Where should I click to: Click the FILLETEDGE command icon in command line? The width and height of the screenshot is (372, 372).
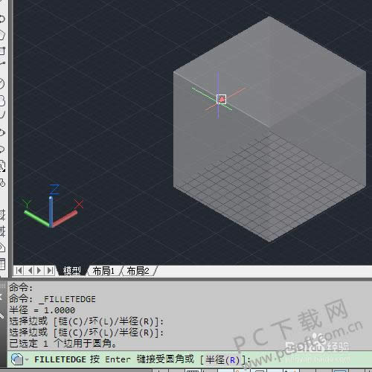click(x=17, y=359)
